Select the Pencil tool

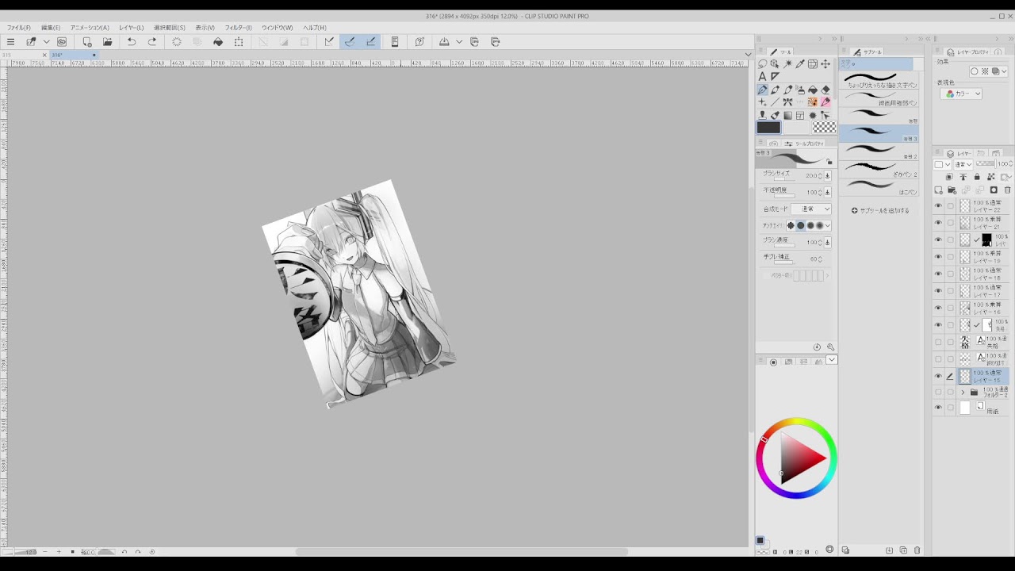coord(775,90)
